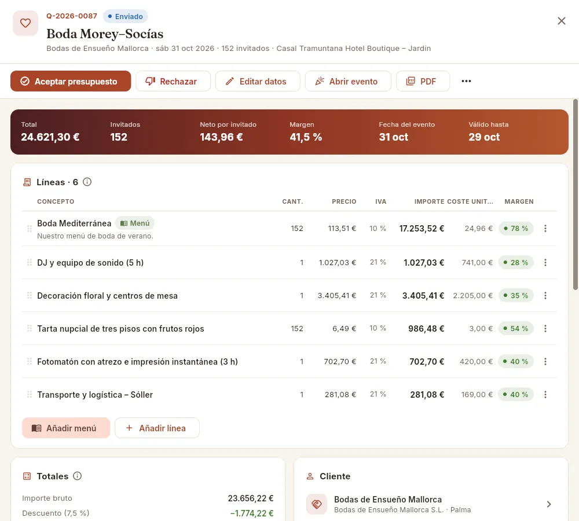This screenshot has width=579, height=521.
Task: Click drag handle of Decoración floral row
Action: (30, 295)
